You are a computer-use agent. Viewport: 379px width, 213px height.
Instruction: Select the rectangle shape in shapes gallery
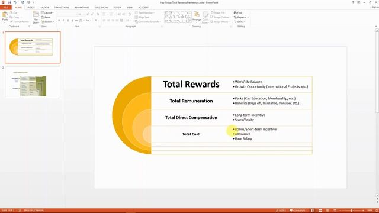[x=182, y=13]
